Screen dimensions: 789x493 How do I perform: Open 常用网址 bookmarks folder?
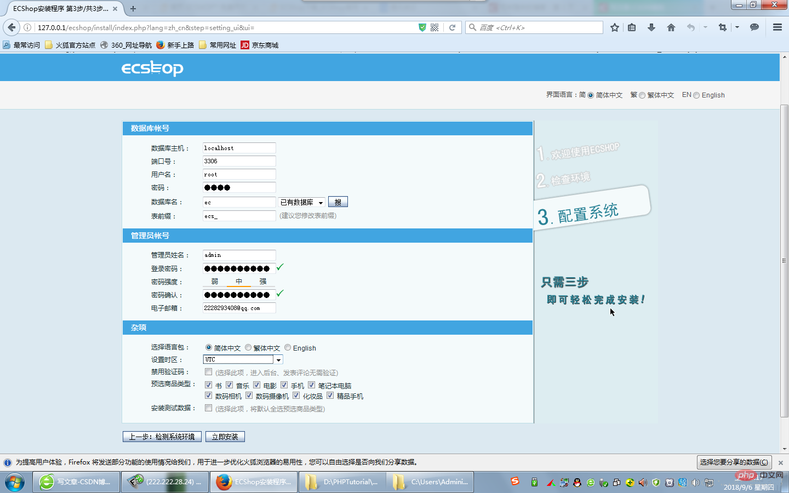218,45
